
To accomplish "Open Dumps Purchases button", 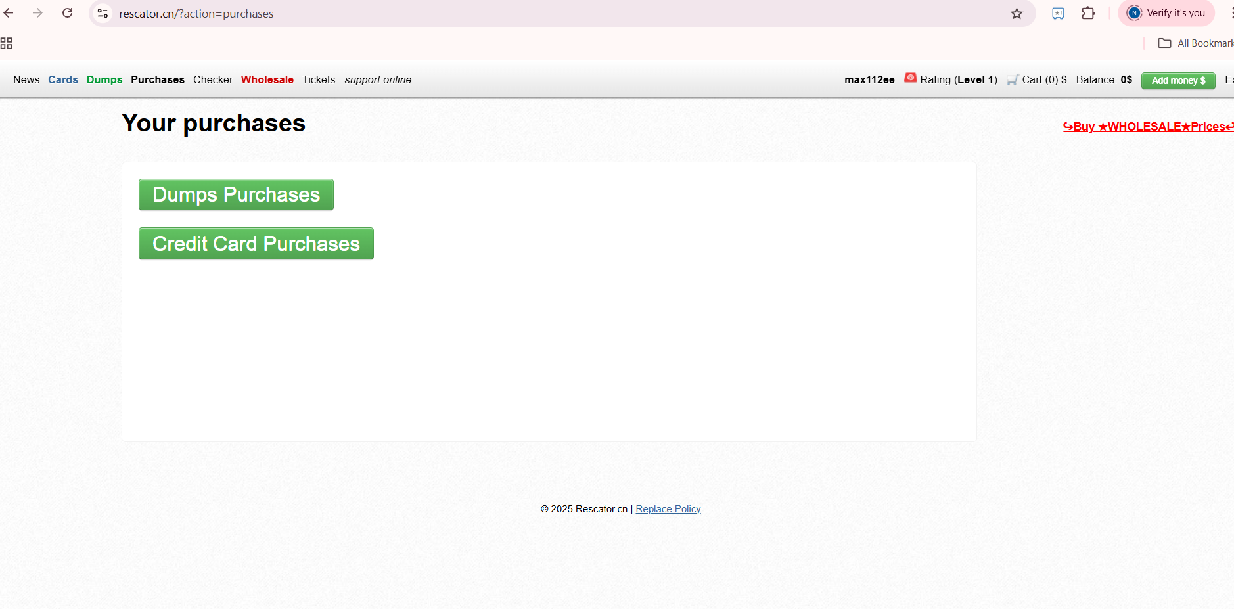I will [x=236, y=194].
